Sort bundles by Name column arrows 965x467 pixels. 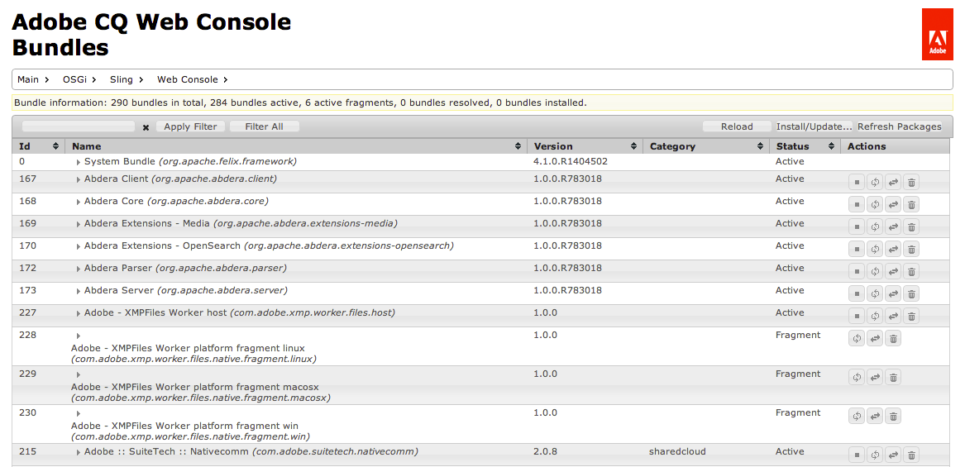coord(518,146)
